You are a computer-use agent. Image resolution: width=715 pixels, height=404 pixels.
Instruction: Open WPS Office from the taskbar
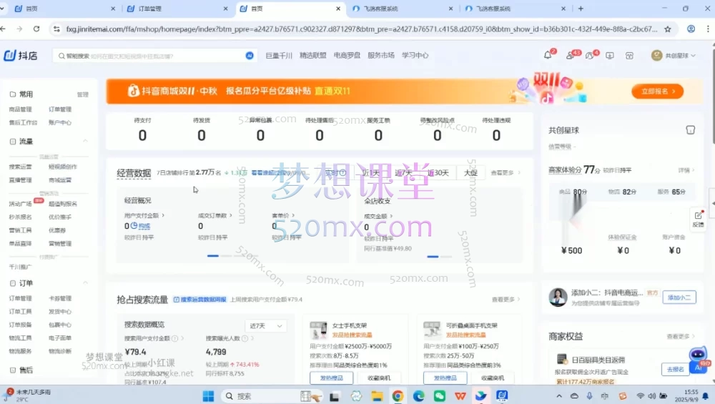tap(460, 396)
